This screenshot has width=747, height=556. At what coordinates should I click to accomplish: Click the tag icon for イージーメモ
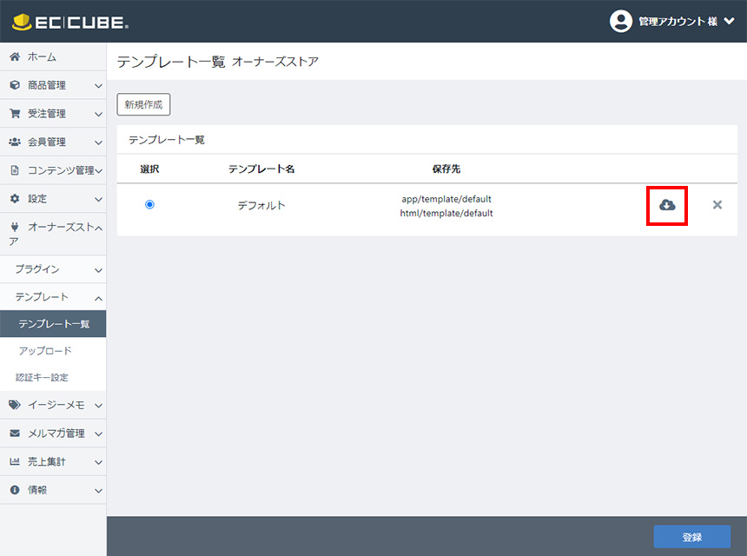[15, 405]
